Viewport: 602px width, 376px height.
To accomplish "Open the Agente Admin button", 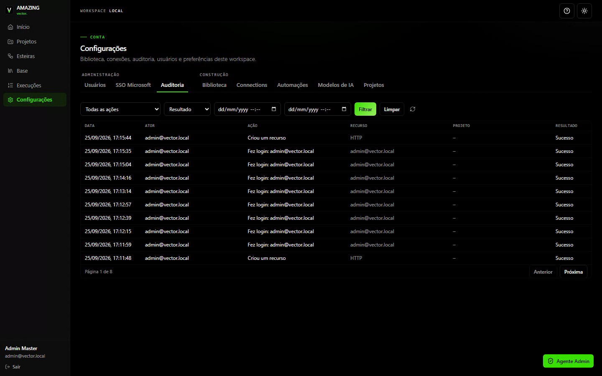I will (568, 361).
